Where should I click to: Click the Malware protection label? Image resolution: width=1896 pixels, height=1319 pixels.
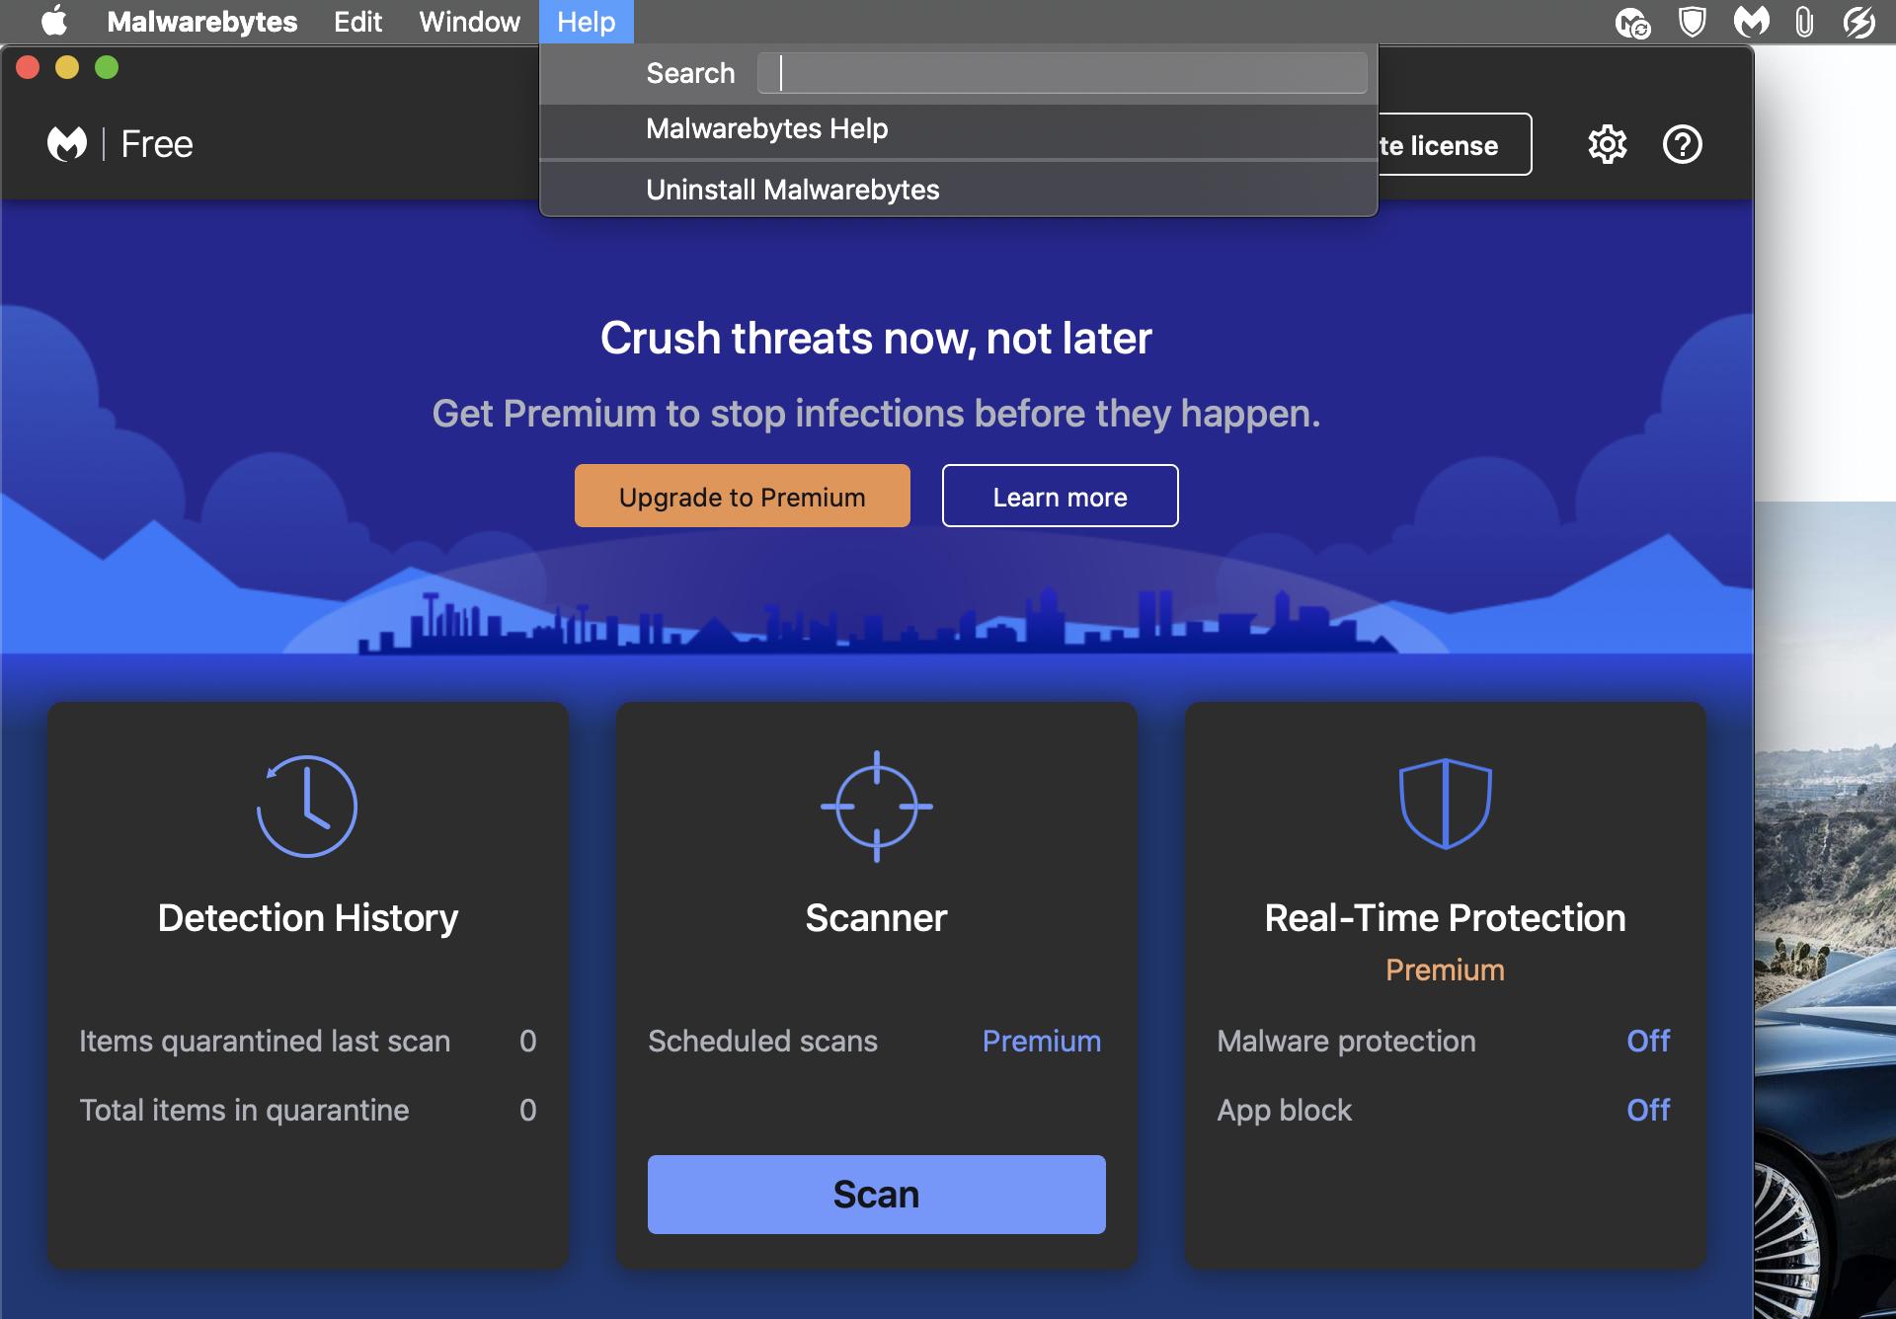[1346, 1041]
